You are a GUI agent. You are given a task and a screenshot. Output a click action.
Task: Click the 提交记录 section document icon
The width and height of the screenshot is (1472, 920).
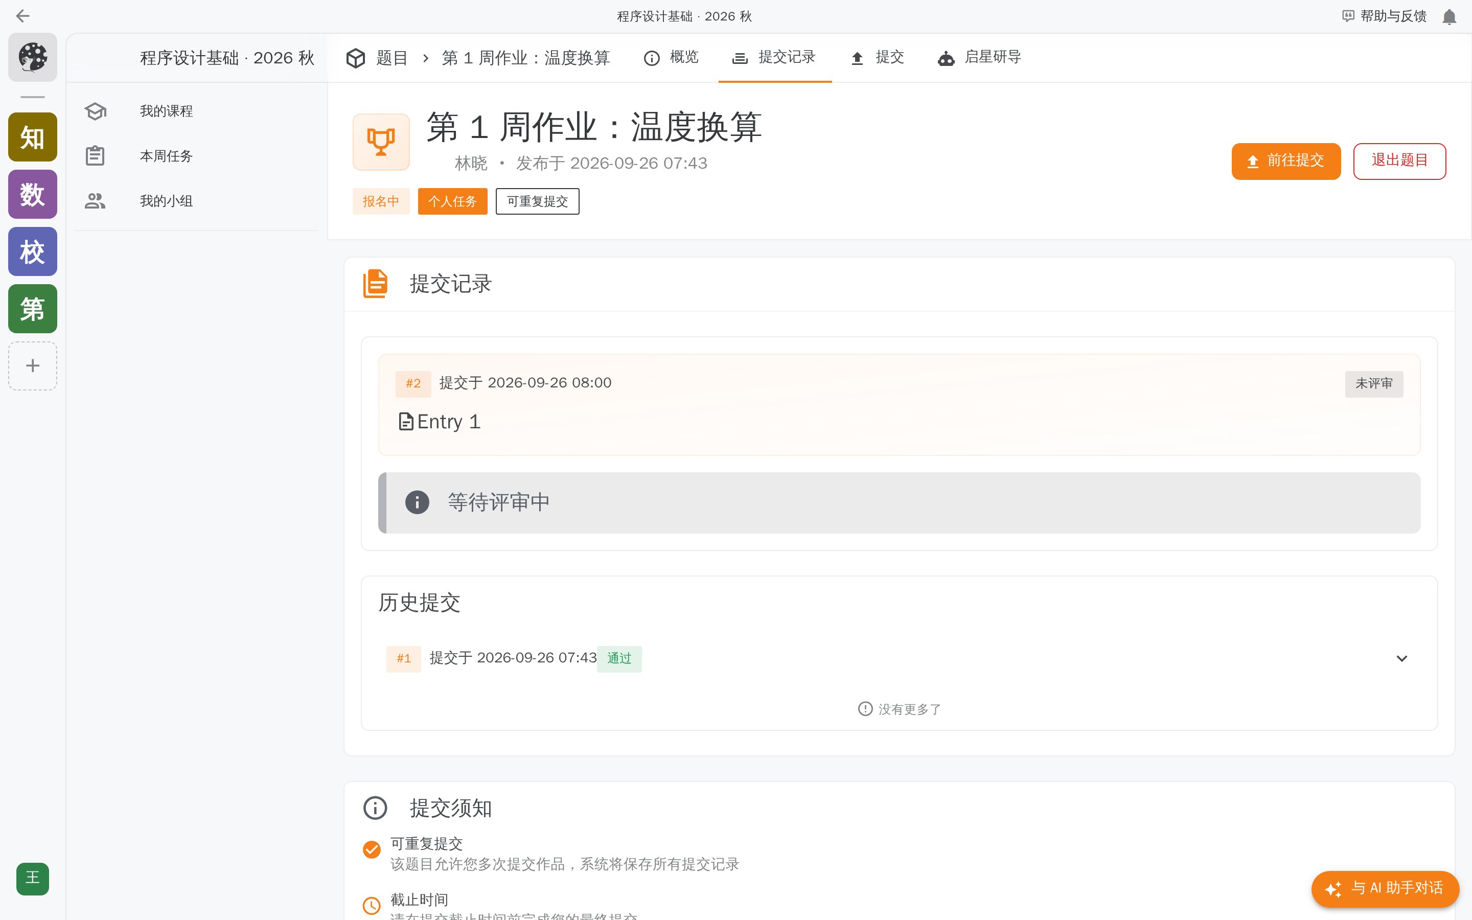coord(375,284)
